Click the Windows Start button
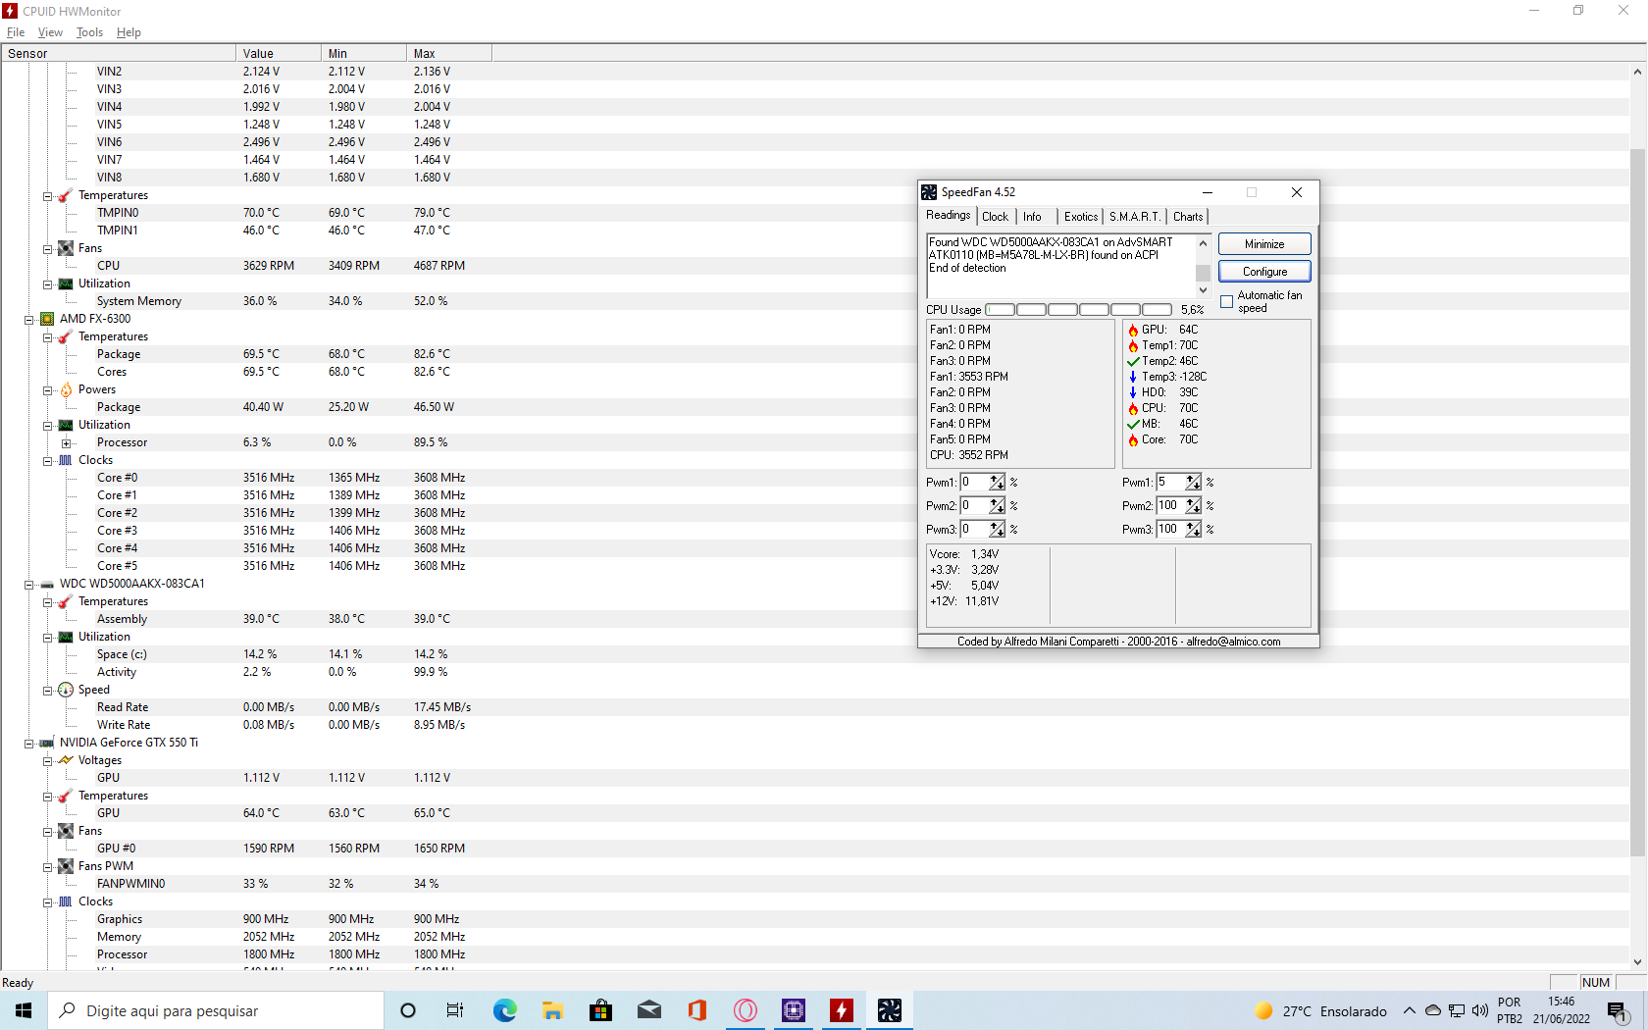Screen dimensions: 1648x1030 24,1010
